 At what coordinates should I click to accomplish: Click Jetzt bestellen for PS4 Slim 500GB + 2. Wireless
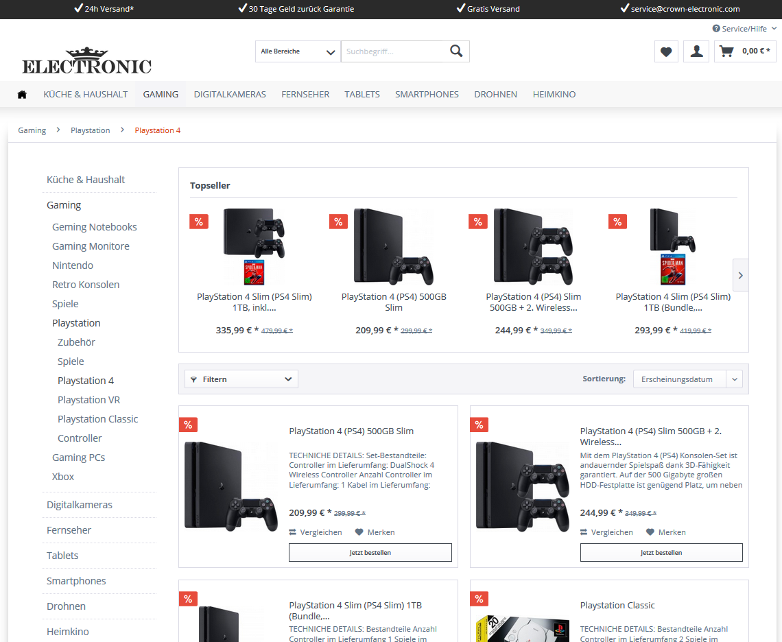(x=661, y=552)
